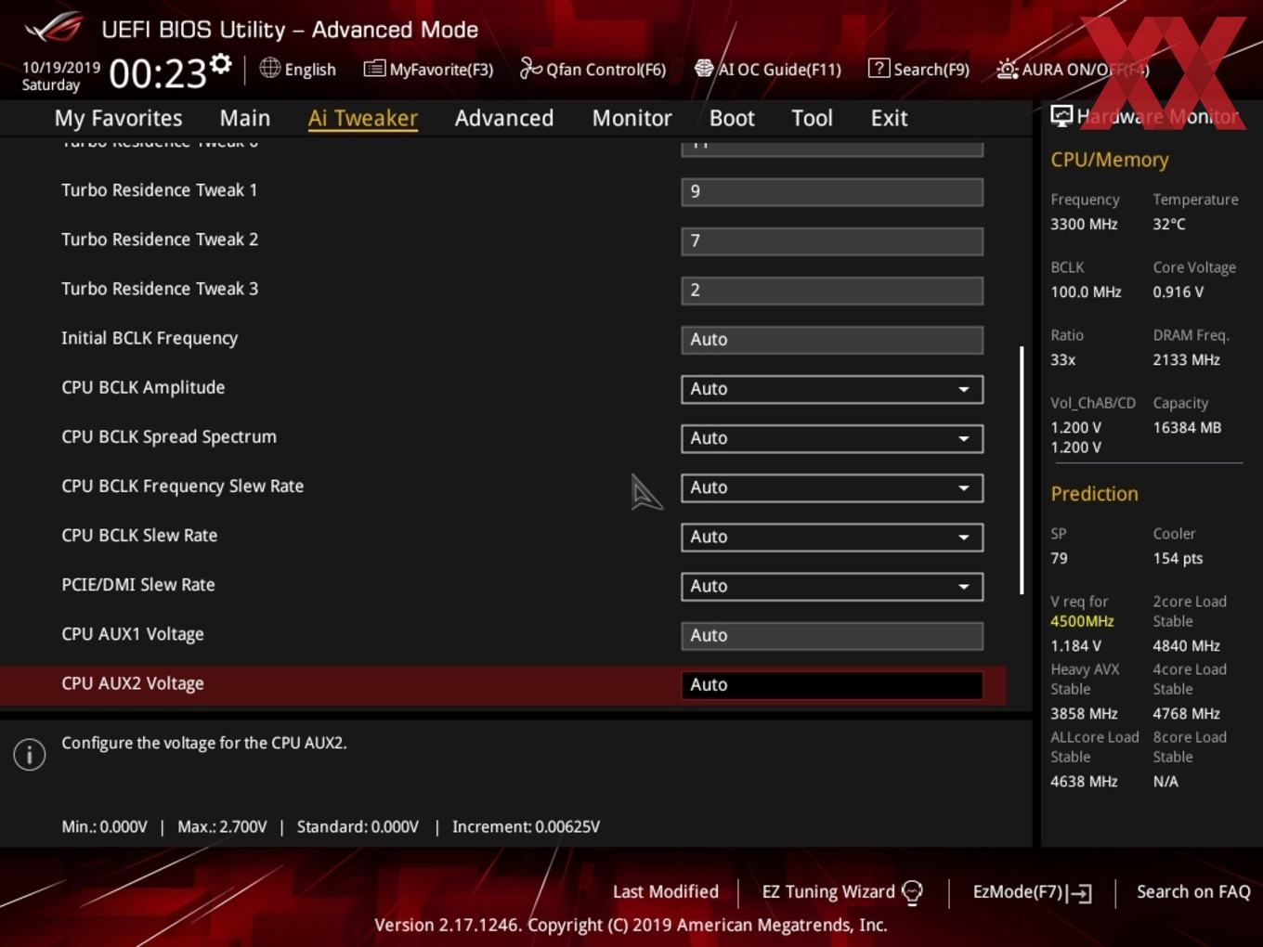
Task: Open Search on FAQ link
Action: (1193, 892)
